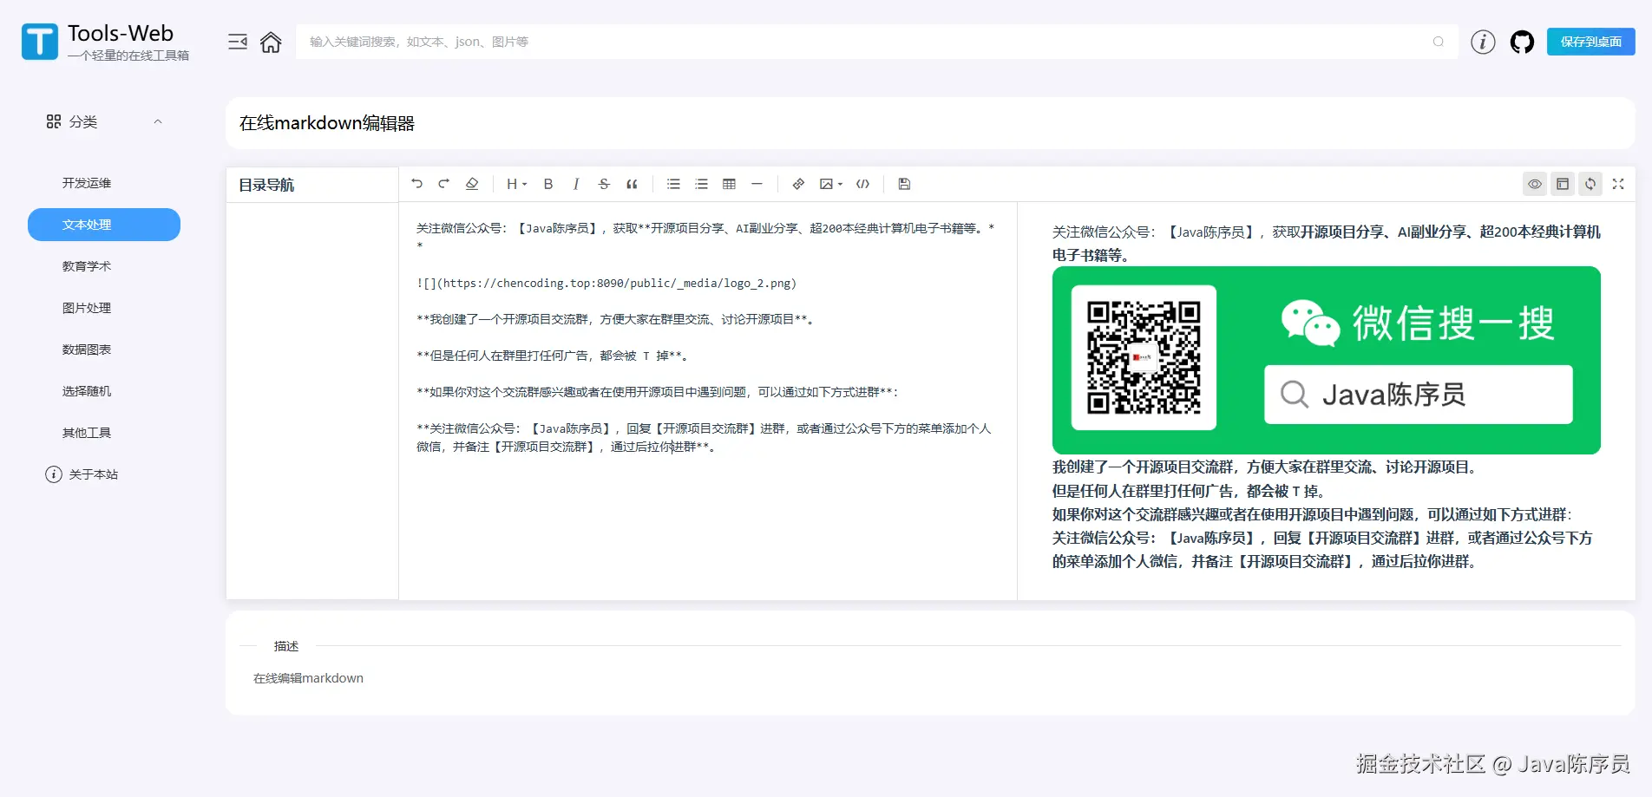Open the heading level H dropdown
Image resolution: width=1652 pixels, height=797 pixels.
pyautogui.click(x=516, y=184)
